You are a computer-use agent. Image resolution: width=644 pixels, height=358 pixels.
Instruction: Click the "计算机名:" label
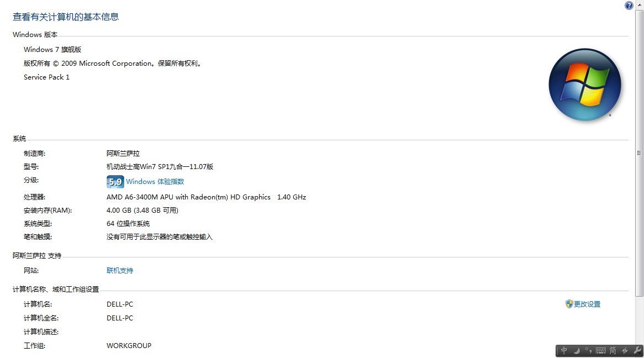38,304
